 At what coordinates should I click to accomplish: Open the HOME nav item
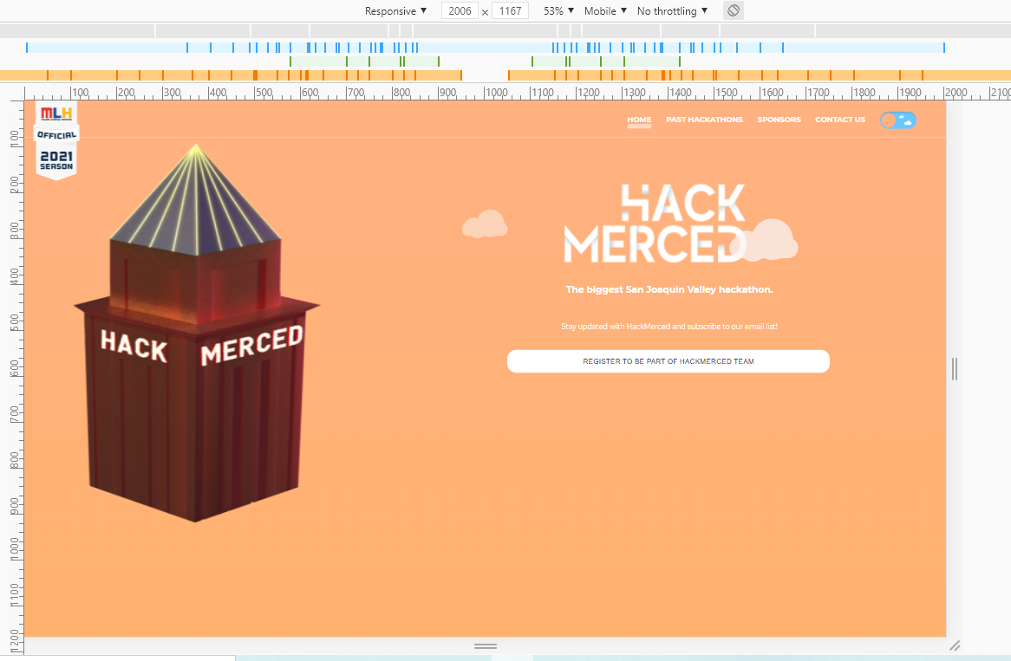coord(639,120)
